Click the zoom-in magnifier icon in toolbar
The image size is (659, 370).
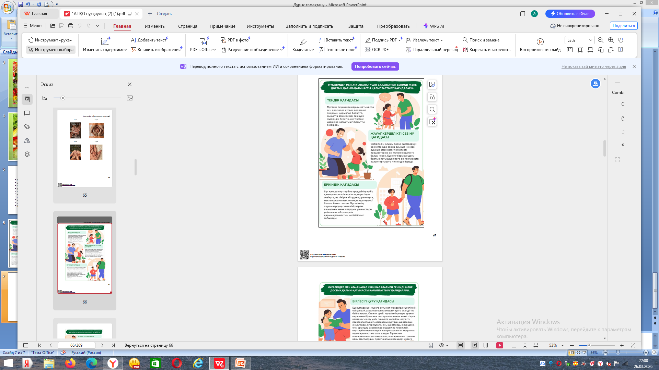pyautogui.click(x=611, y=40)
